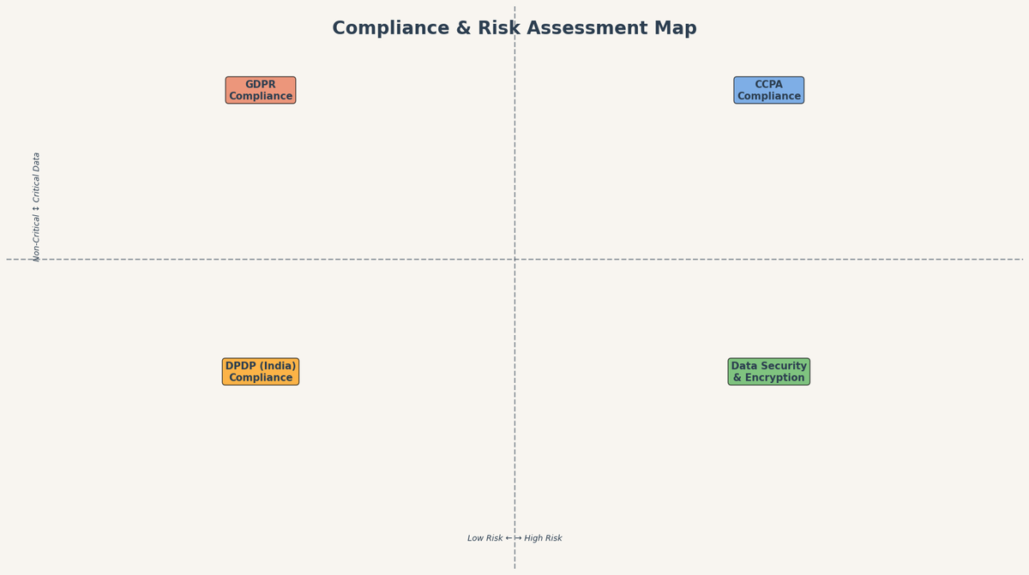Click the DPDP (India) Compliance box
This screenshot has width=1029, height=575.
(x=261, y=372)
